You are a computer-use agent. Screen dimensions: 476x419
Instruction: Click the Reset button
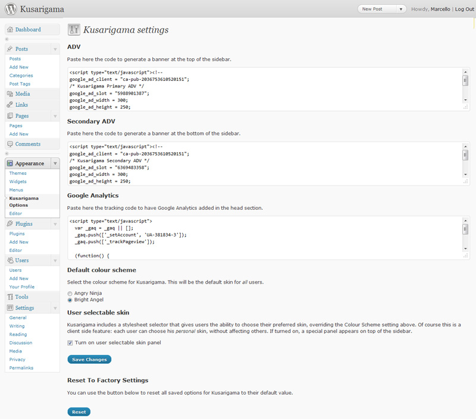point(79,412)
